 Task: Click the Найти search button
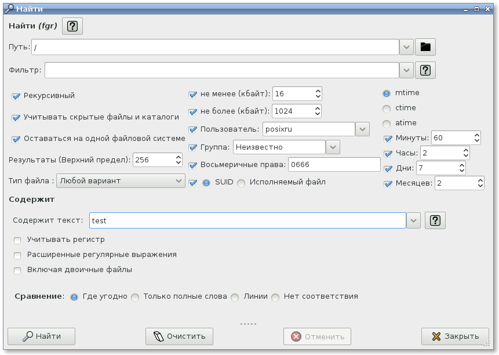(41, 336)
